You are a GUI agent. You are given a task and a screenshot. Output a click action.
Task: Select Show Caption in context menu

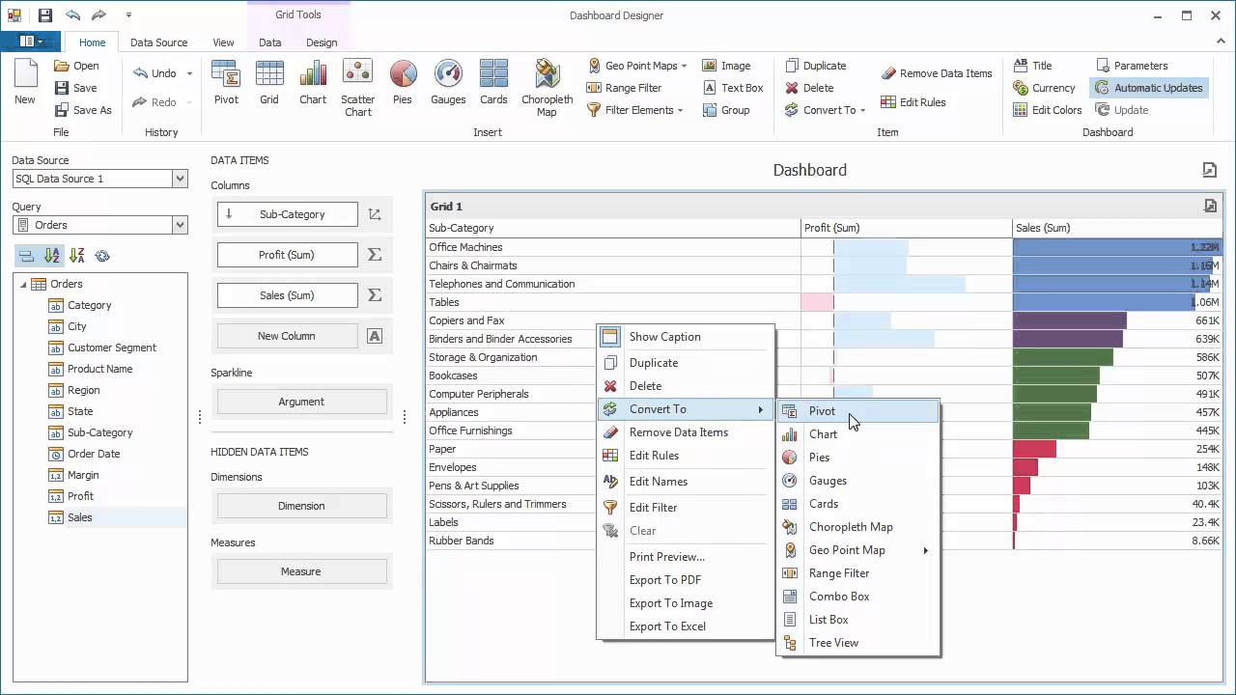[x=686, y=337]
